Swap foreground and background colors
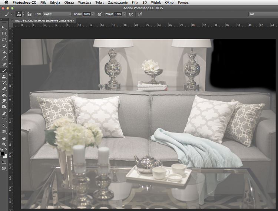 (x=6, y=149)
